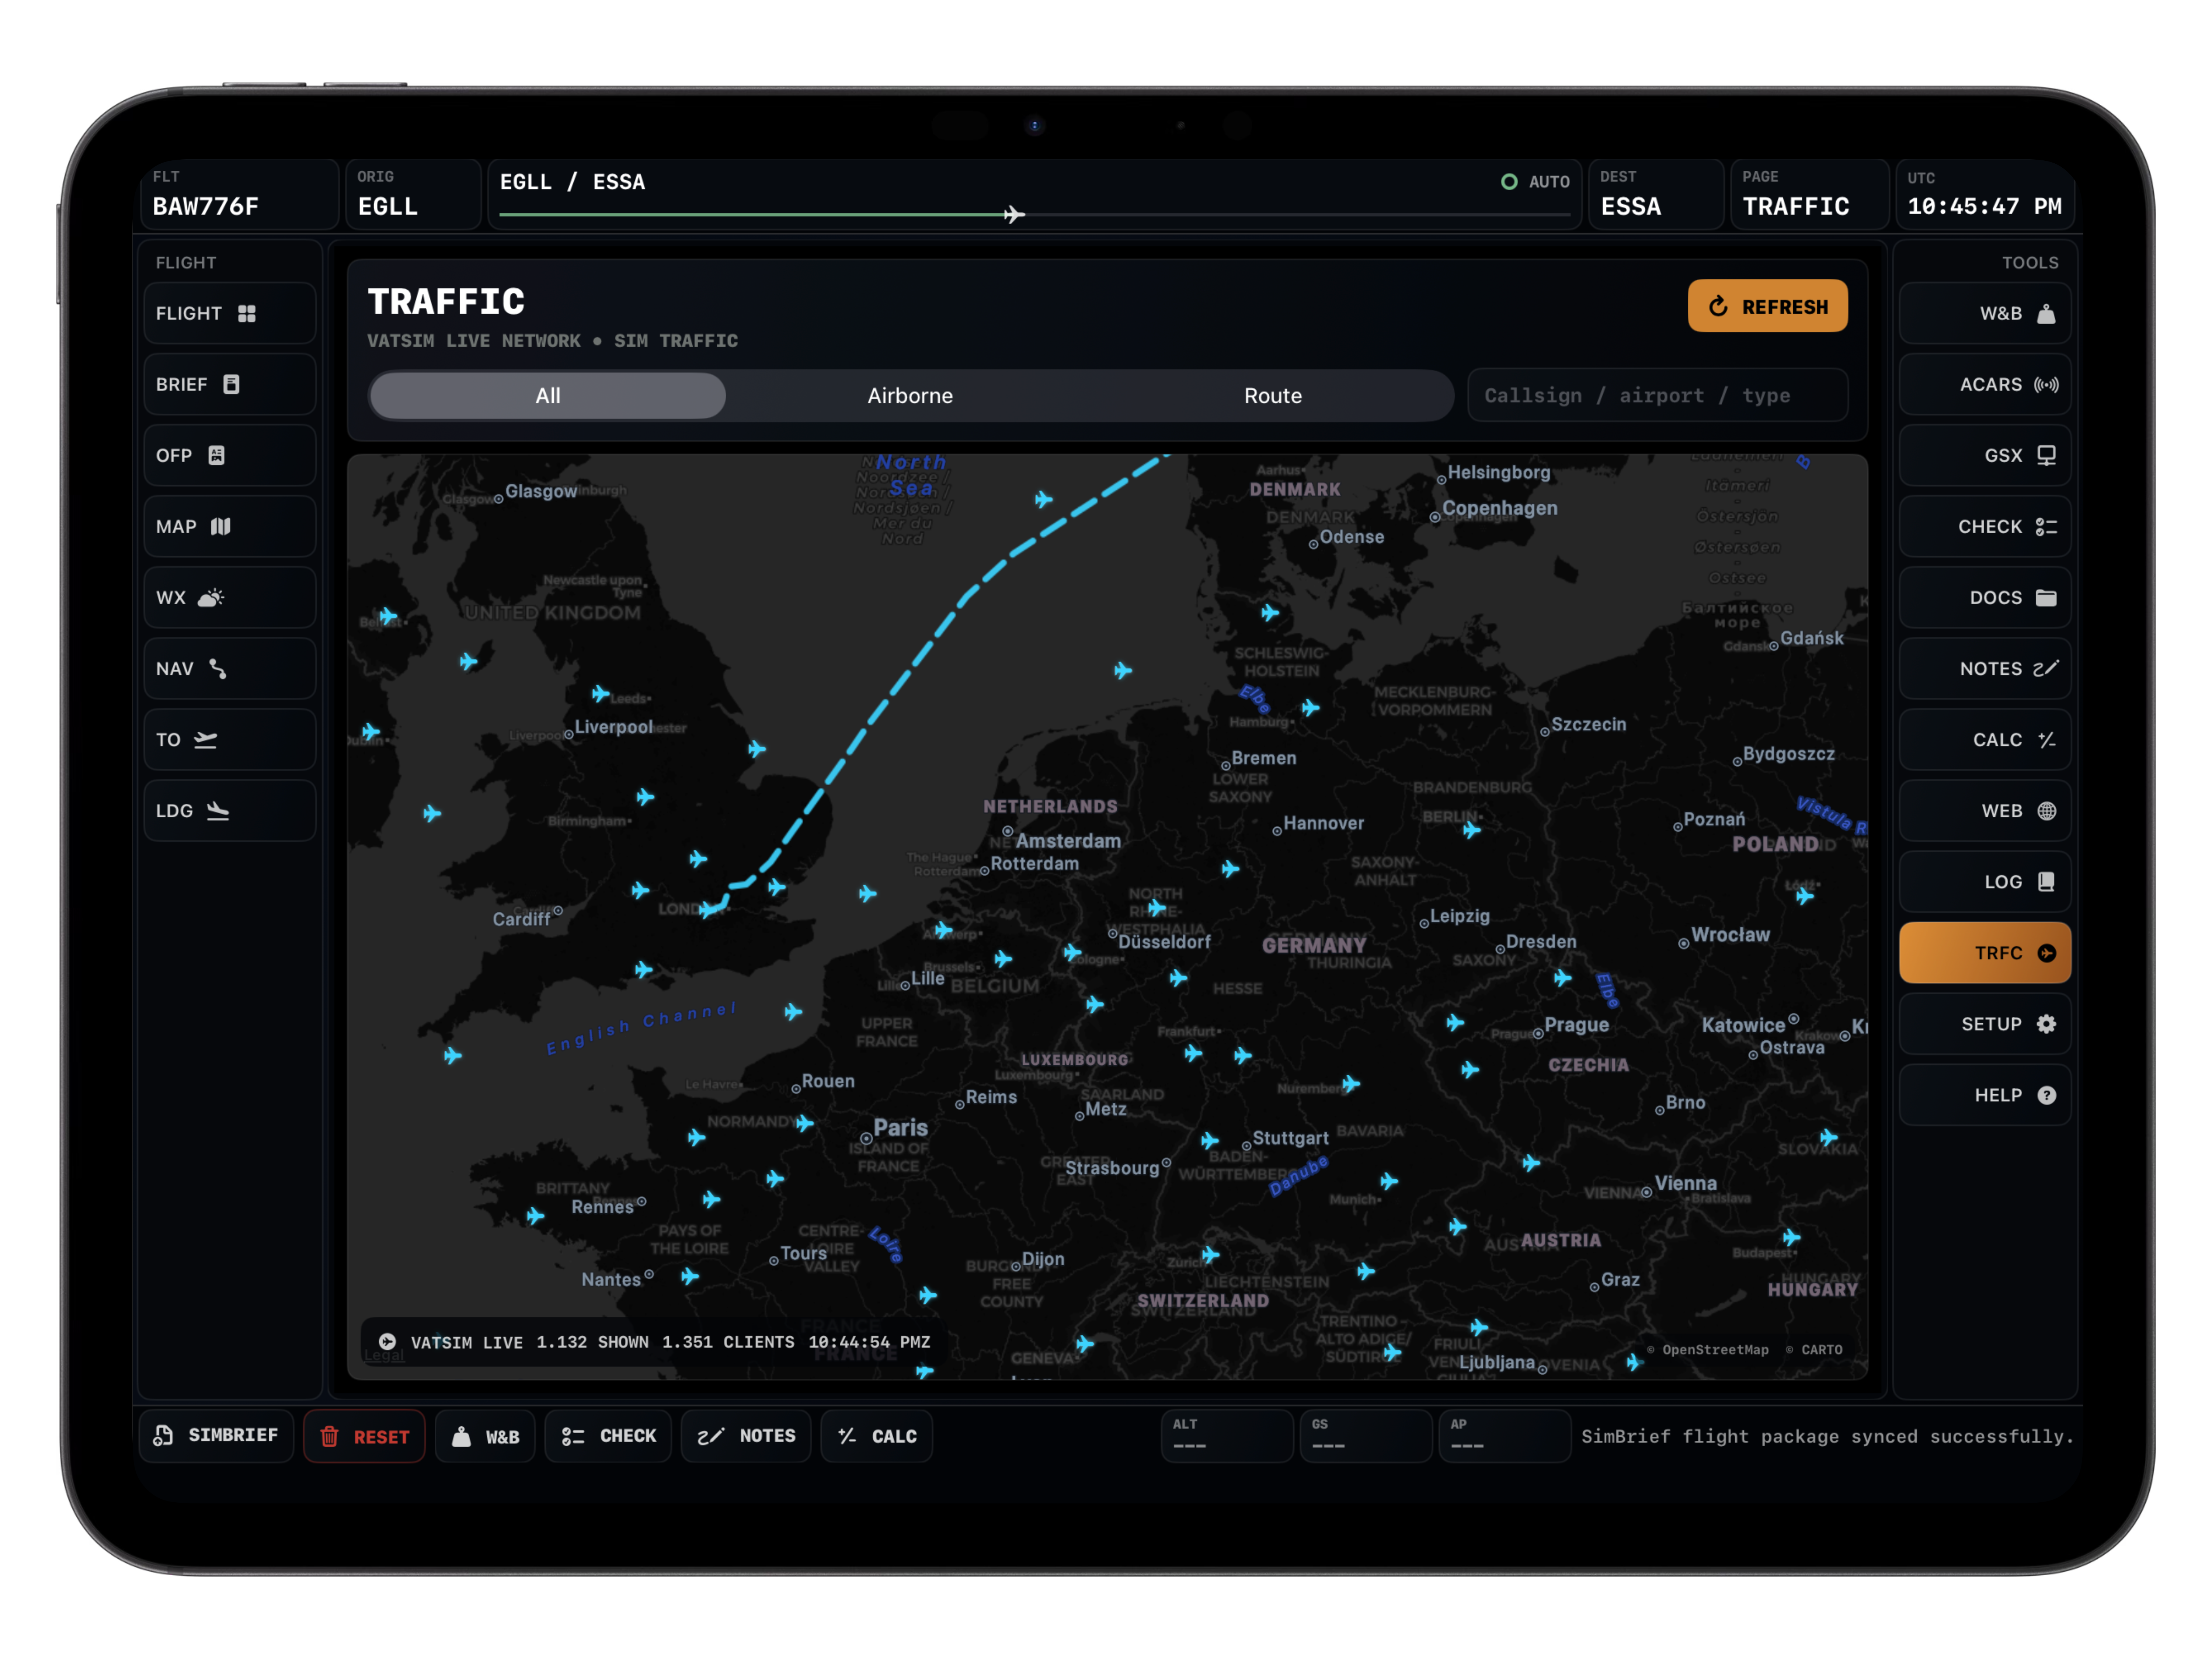Click the CALC icon in Tools panel

(x=2047, y=740)
